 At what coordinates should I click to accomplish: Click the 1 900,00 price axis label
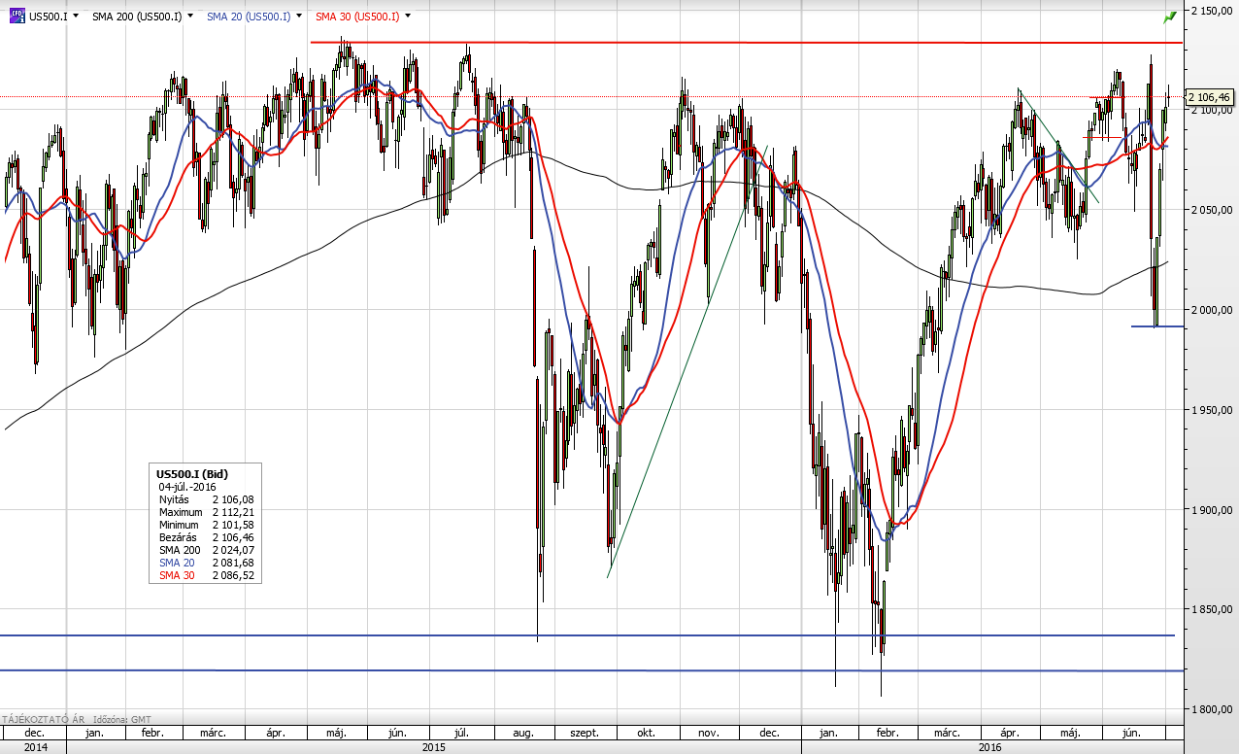click(1211, 510)
